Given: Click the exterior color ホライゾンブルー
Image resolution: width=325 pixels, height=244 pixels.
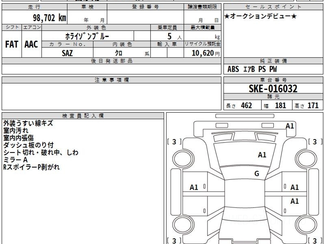Looking at the screenshot, I should coord(87,36).
